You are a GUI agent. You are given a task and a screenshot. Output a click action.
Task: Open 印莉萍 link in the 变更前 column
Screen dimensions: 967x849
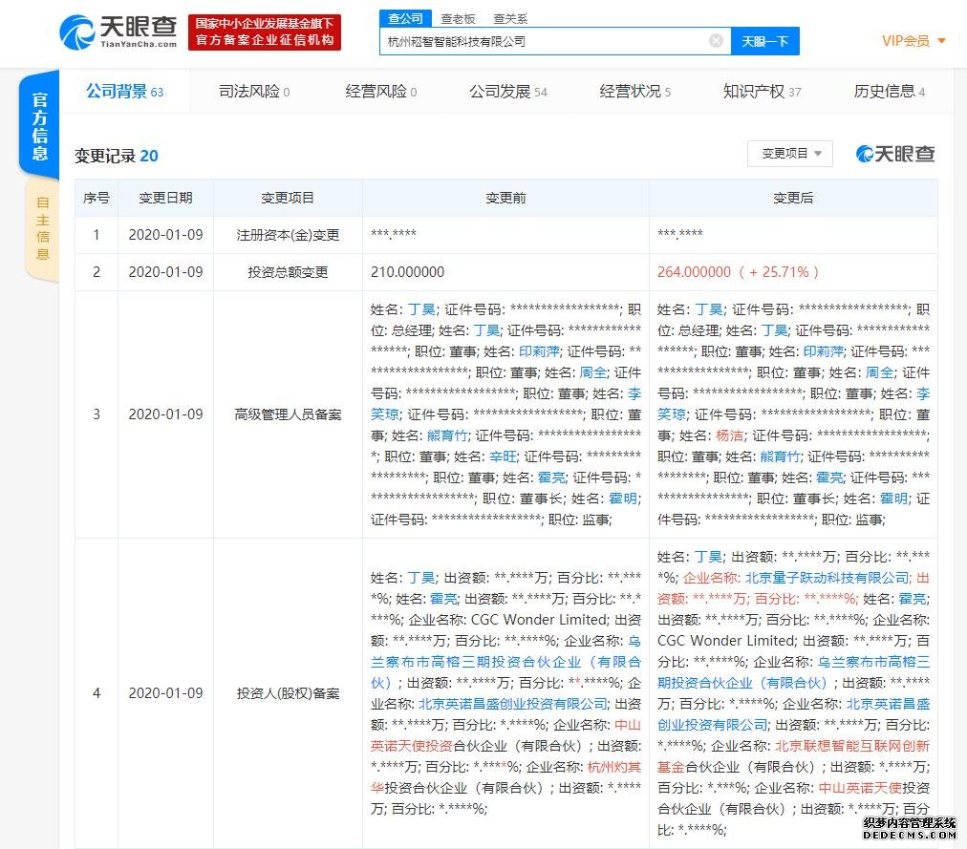tap(540, 351)
